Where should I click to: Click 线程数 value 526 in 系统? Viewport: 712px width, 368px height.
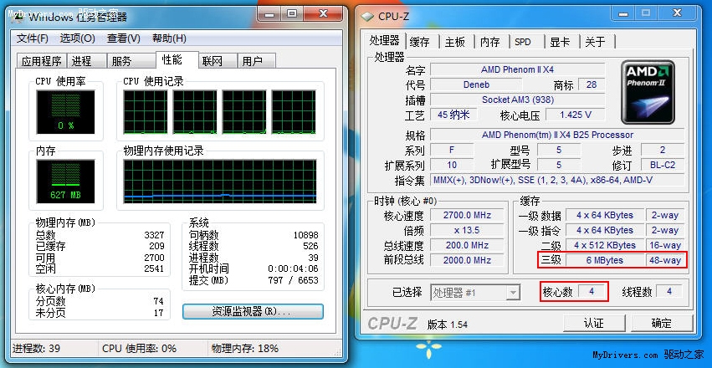[x=310, y=247]
